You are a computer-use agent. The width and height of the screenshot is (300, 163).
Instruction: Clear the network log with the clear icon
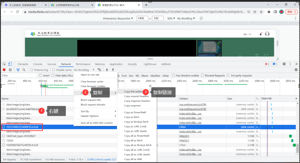point(10,70)
